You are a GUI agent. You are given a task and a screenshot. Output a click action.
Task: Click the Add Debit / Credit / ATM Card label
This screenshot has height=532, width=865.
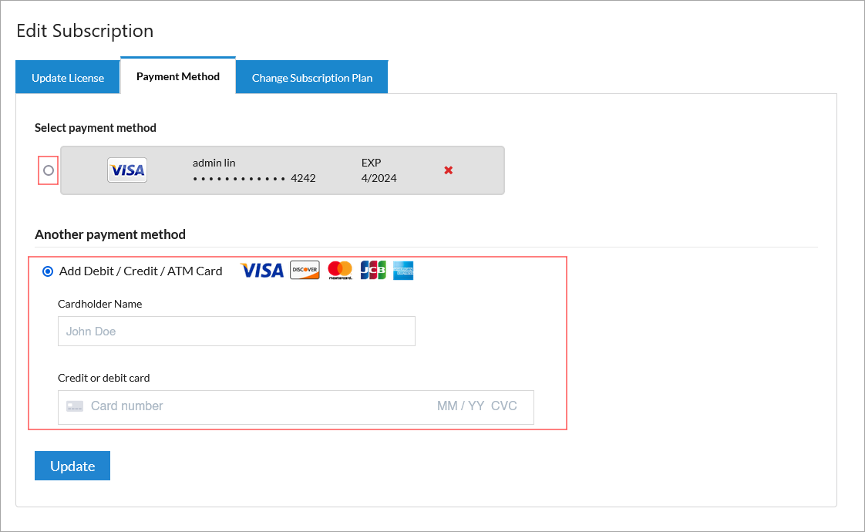[x=140, y=271]
